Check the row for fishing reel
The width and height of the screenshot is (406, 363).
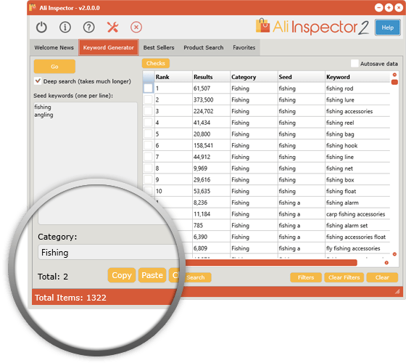(148, 123)
